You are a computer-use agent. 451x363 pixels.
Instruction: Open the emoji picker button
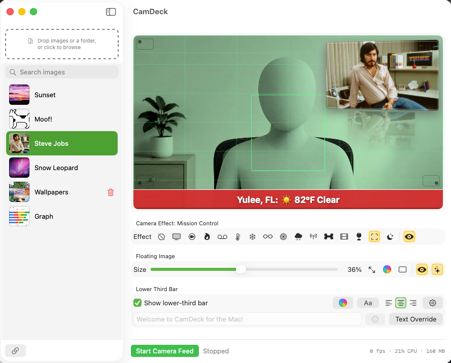[x=375, y=319]
